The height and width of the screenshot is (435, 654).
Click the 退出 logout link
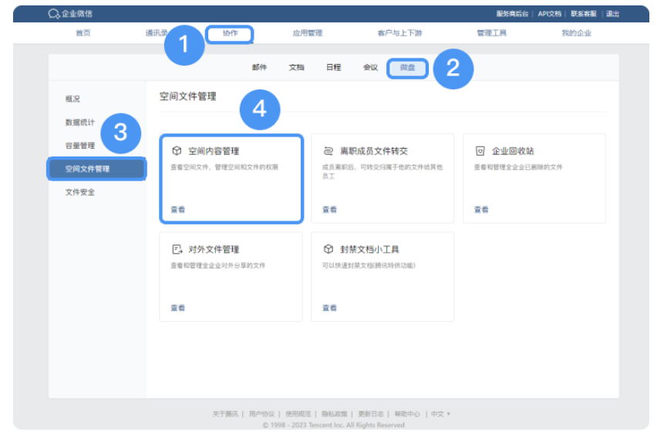(612, 14)
